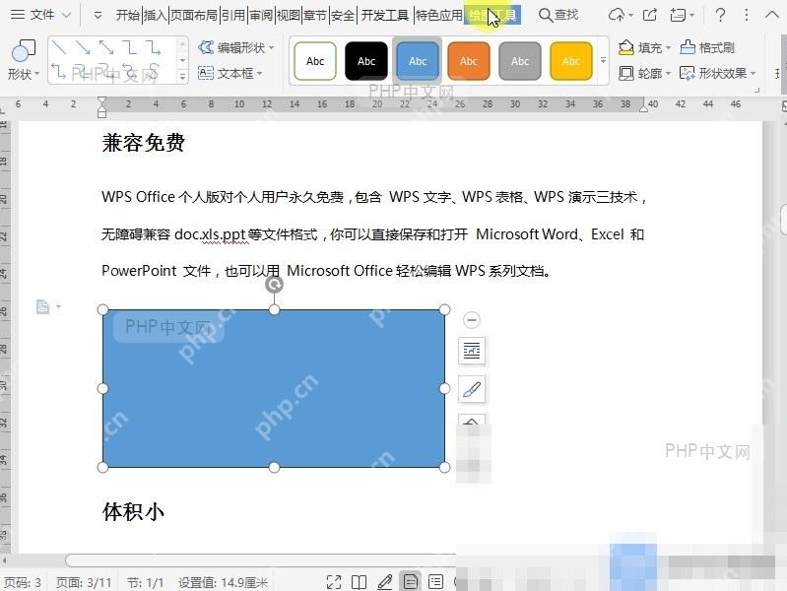
Task: Click the minus collapse icon beside shape
Action: click(x=471, y=320)
